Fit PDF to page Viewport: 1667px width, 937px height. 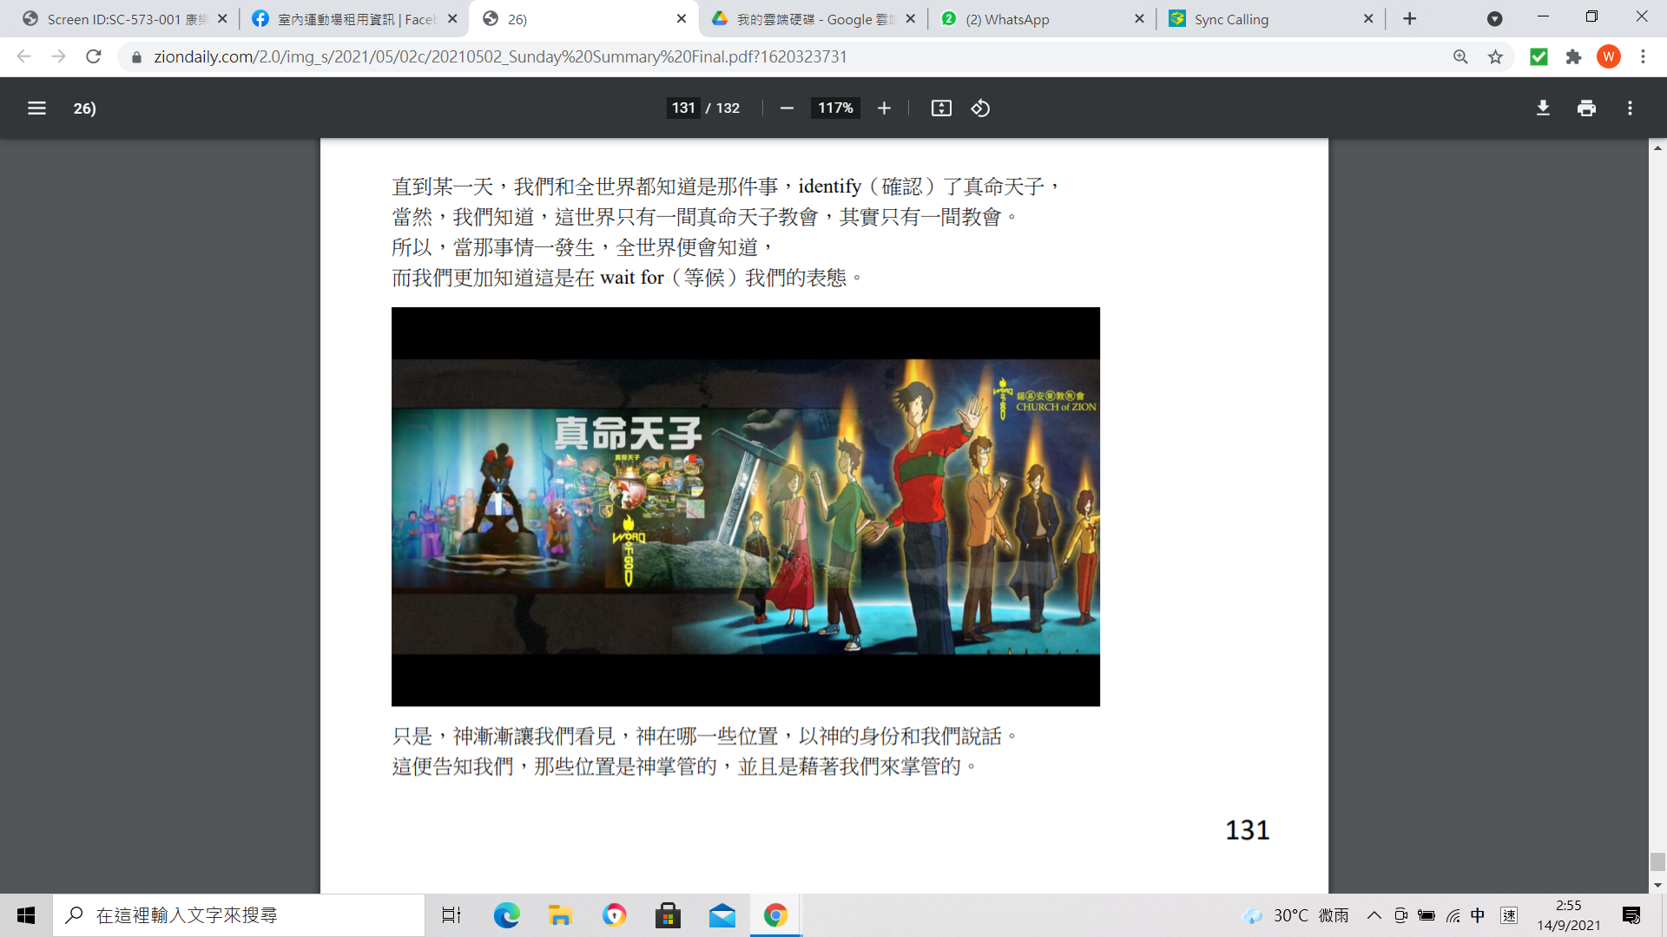941,108
